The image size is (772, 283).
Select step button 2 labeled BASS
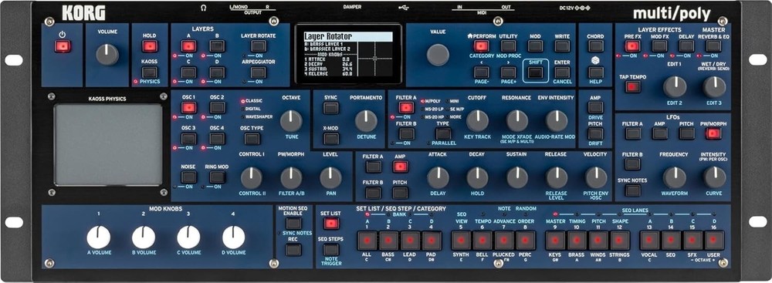pos(388,240)
